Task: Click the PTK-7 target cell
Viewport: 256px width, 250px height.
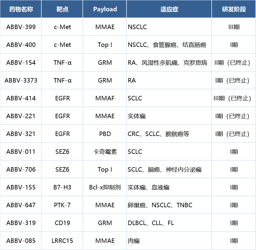Action: point(62,205)
